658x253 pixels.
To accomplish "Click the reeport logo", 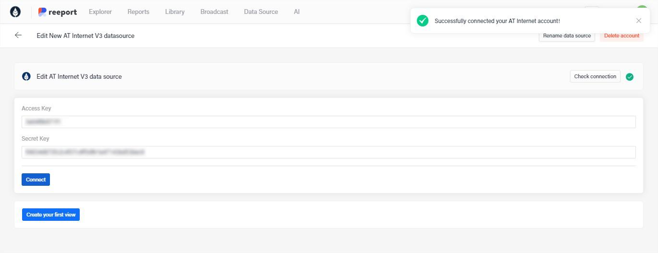I will 58,12.
